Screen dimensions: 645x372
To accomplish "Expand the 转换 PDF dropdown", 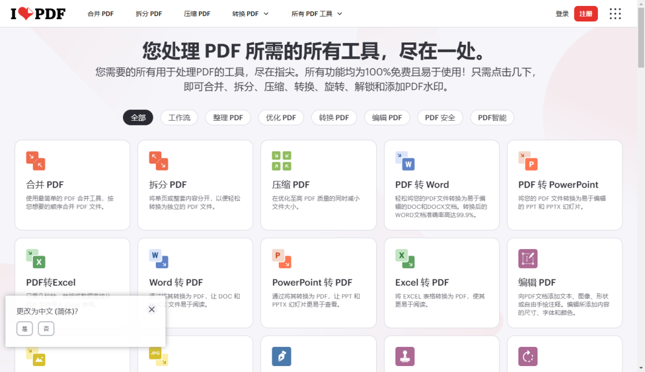I will [x=250, y=14].
